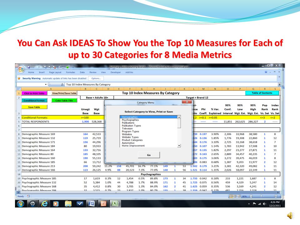The image size is (300, 225).
Task: Click macro record icon in status bar
Action: coord(28,196)
